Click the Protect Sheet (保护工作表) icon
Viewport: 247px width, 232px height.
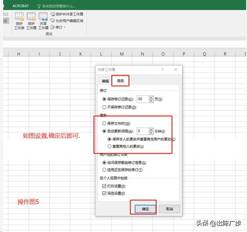tap(19, 21)
